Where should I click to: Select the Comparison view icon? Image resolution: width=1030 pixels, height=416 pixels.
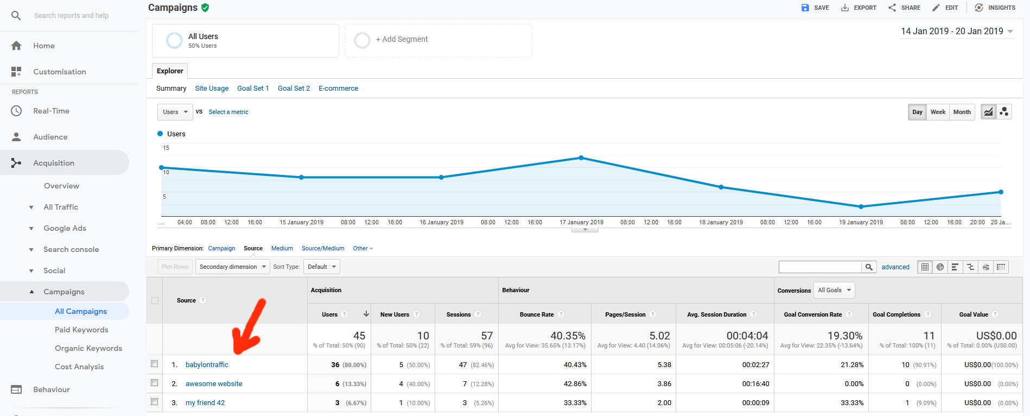(x=970, y=267)
